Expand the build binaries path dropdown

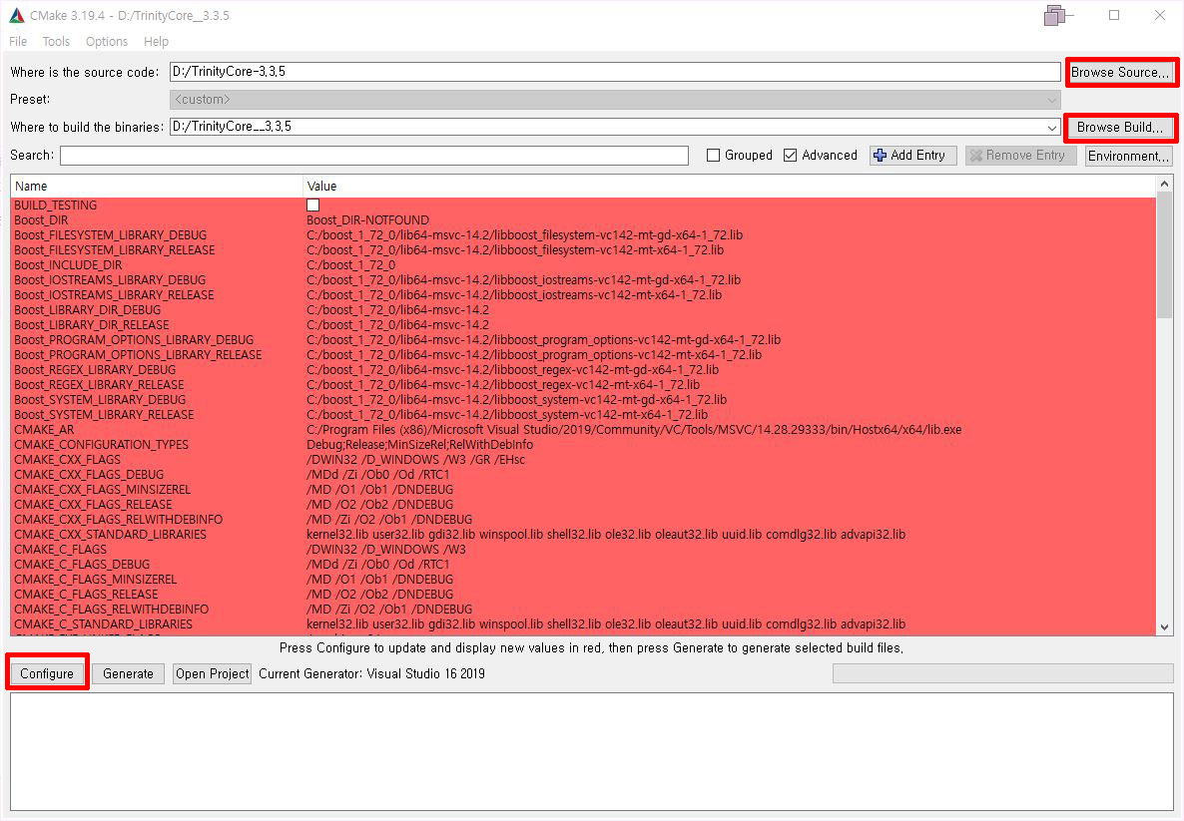(x=1052, y=128)
